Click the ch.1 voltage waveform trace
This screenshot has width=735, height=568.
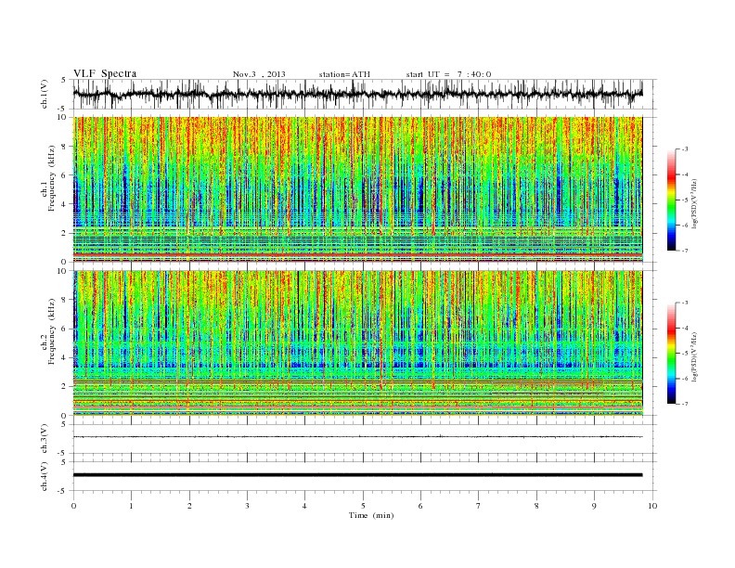357,94
